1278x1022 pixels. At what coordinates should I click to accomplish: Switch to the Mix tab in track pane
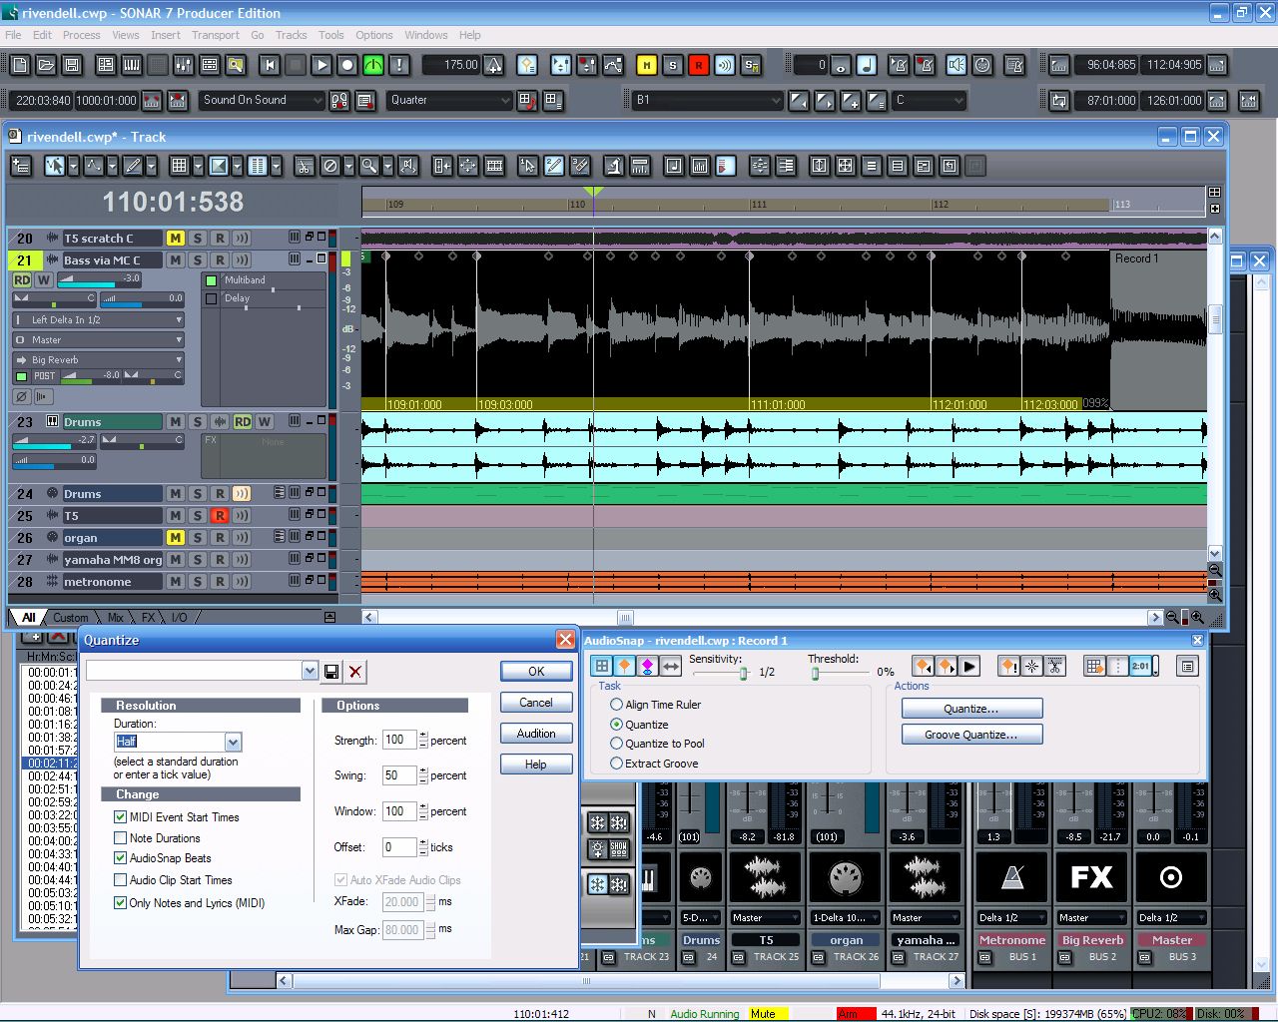116,618
